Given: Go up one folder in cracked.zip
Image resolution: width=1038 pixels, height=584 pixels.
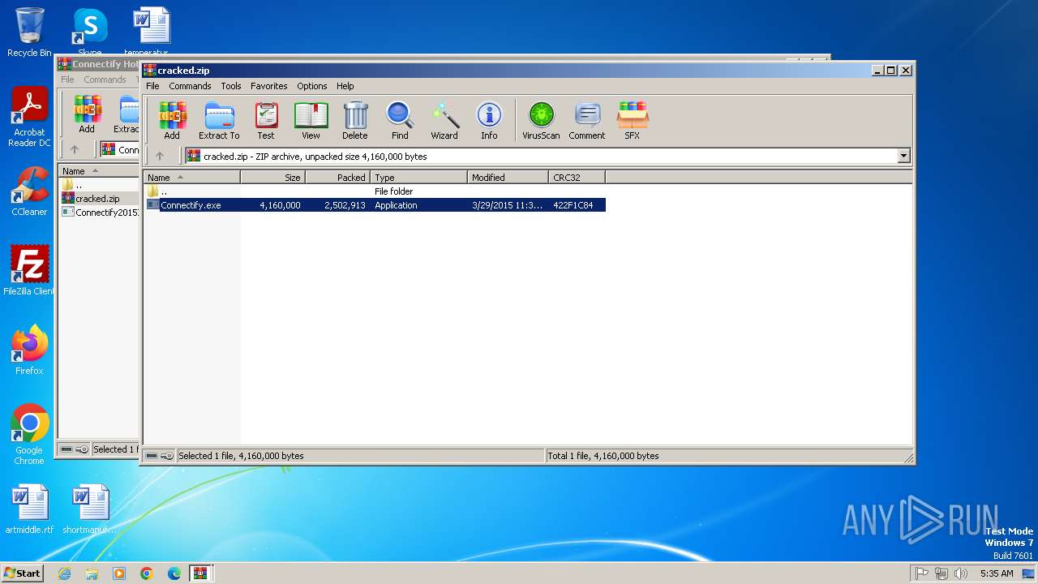Looking at the screenshot, I should (160, 157).
